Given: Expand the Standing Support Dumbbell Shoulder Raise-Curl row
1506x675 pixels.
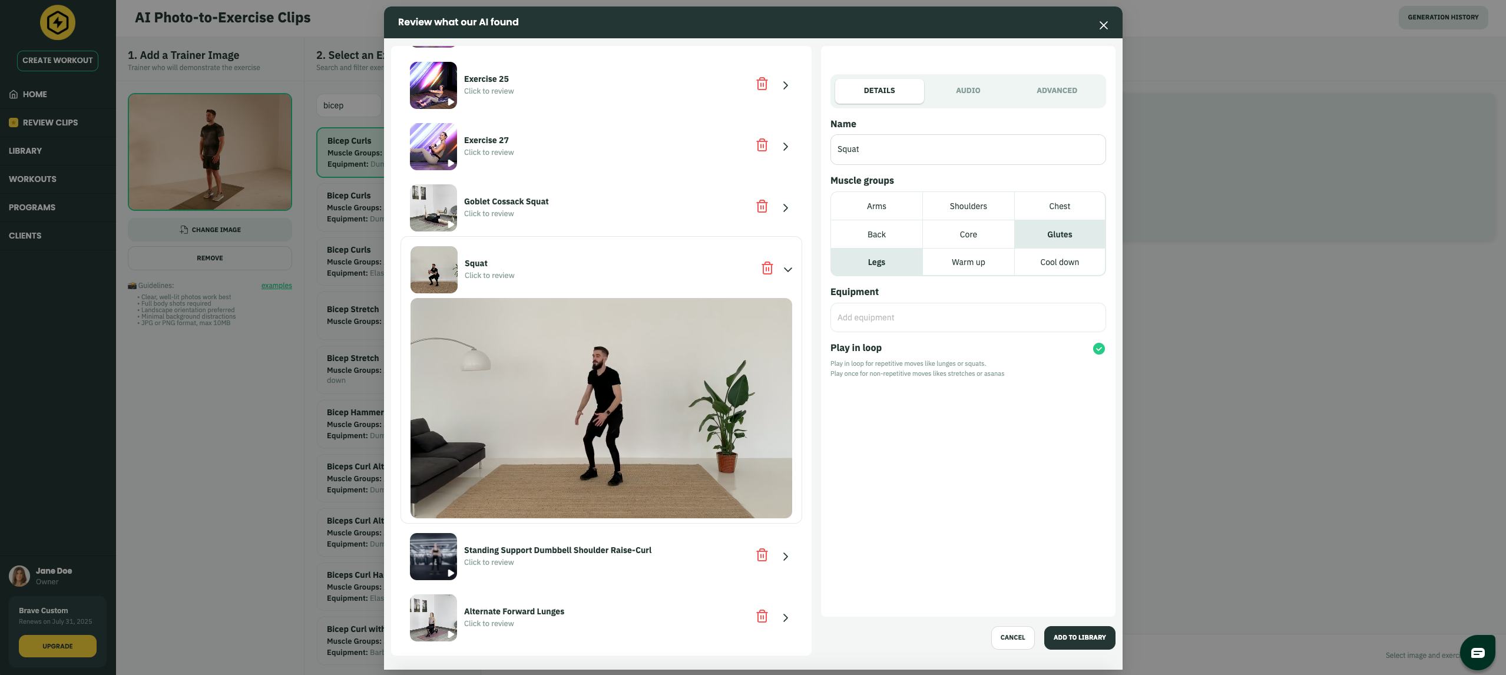Looking at the screenshot, I should pyautogui.click(x=785, y=557).
